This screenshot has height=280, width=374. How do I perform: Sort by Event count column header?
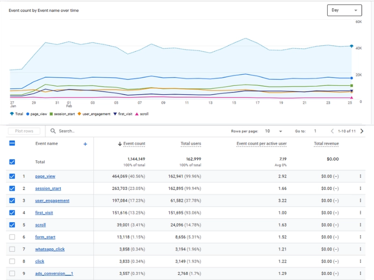[x=134, y=144]
